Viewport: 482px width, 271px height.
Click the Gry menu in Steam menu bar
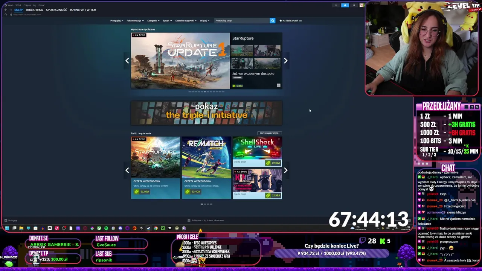click(35, 5)
